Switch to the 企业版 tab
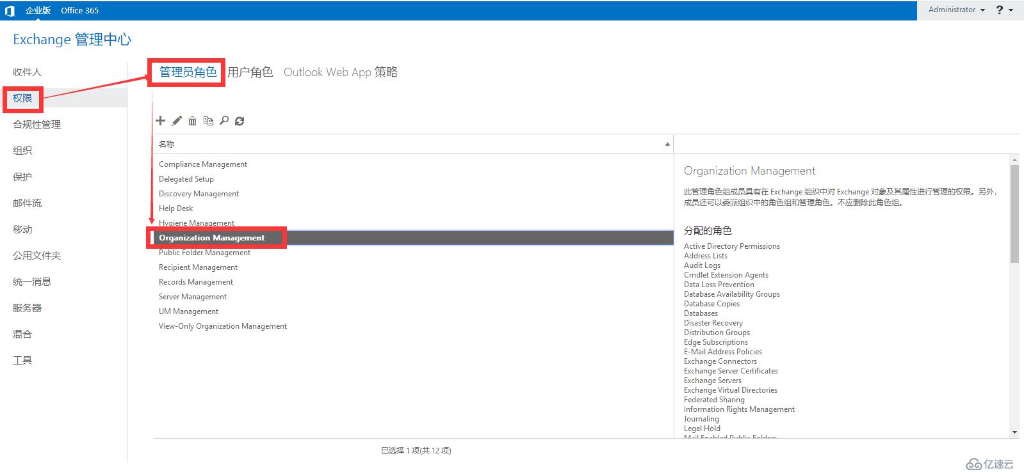This screenshot has width=1024, height=472. tap(38, 10)
